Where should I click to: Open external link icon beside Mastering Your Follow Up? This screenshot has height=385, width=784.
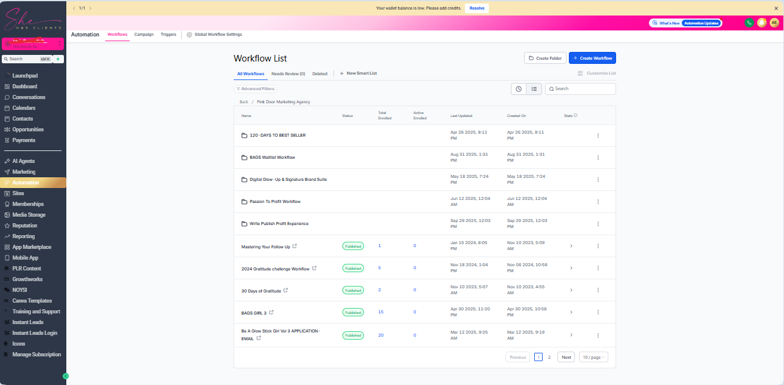tap(295, 246)
